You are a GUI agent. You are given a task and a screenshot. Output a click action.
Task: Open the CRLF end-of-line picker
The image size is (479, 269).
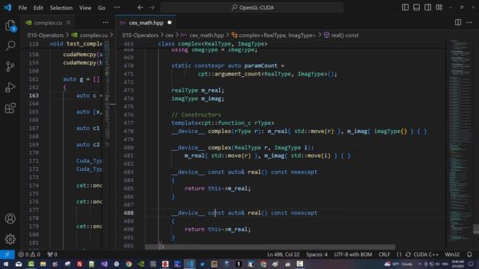384,254
